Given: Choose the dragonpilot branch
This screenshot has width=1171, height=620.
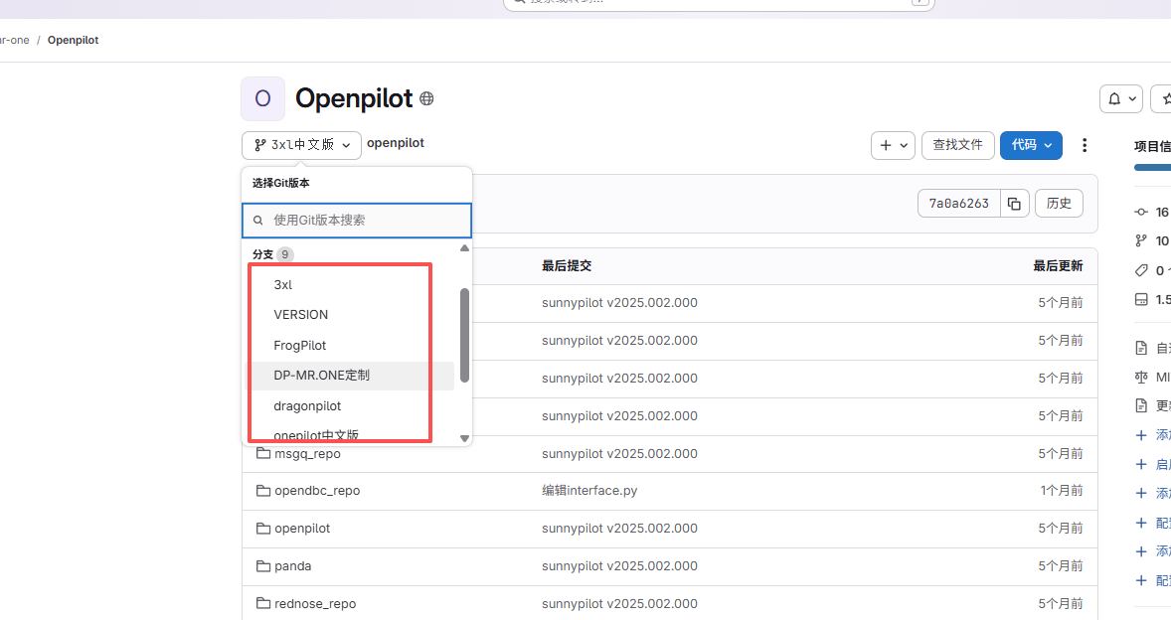Looking at the screenshot, I should pyautogui.click(x=307, y=406).
